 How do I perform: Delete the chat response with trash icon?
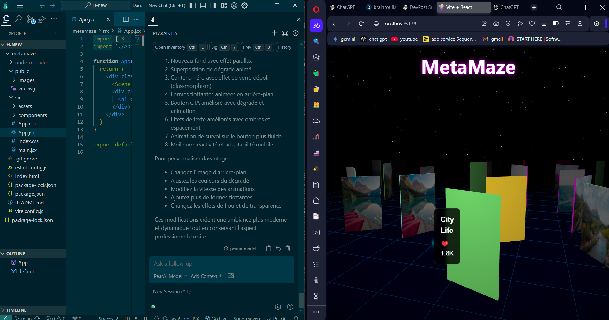coord(288,248)
